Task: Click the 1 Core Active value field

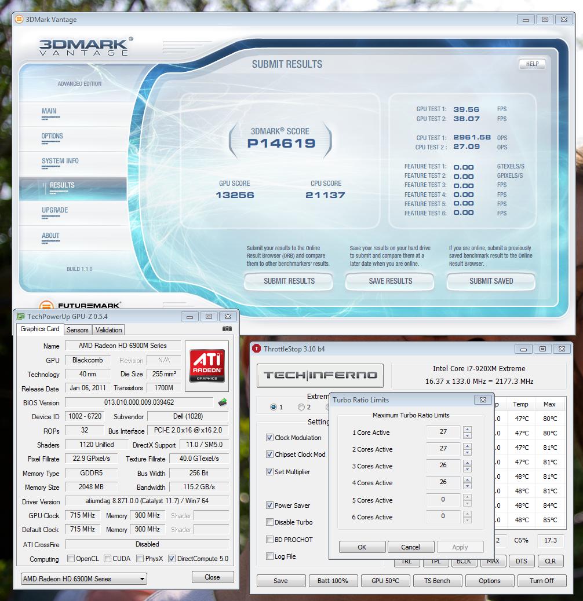Action: coord(443,432)
